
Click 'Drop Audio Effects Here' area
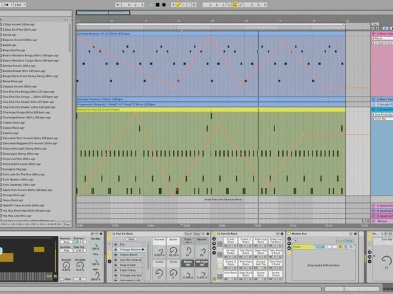[324, 265]
